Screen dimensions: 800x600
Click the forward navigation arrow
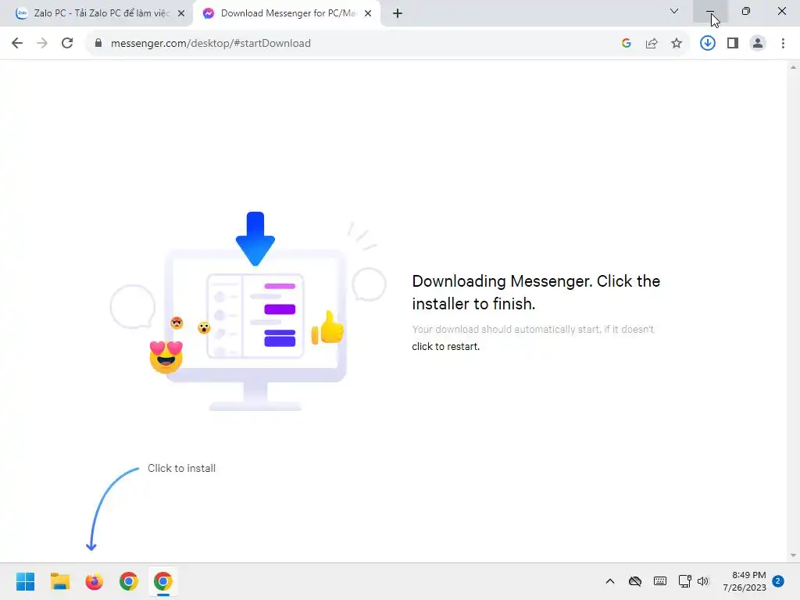(42, 44)
